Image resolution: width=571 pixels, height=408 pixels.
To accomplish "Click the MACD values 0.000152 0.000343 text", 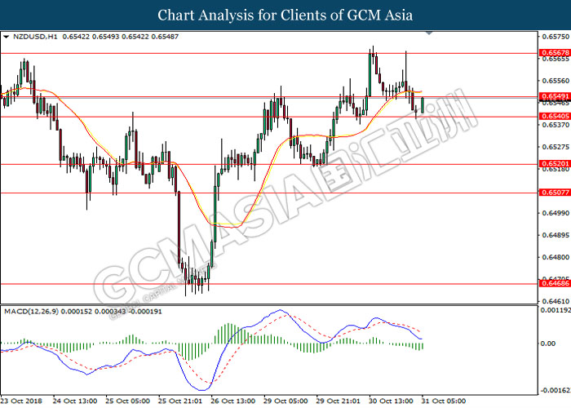I will click(x=93, y=312).
